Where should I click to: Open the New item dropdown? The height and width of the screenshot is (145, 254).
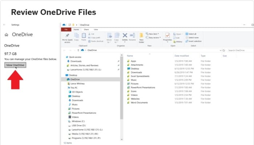click(x=152, y=34)
